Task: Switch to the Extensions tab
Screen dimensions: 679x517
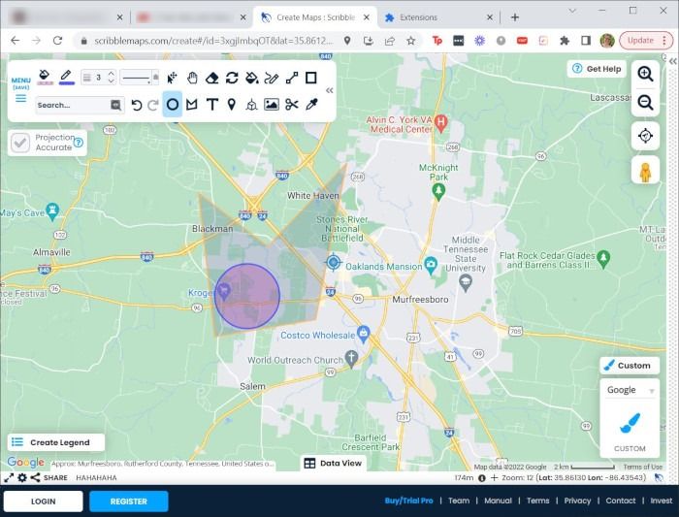Action: click(437, 17)
